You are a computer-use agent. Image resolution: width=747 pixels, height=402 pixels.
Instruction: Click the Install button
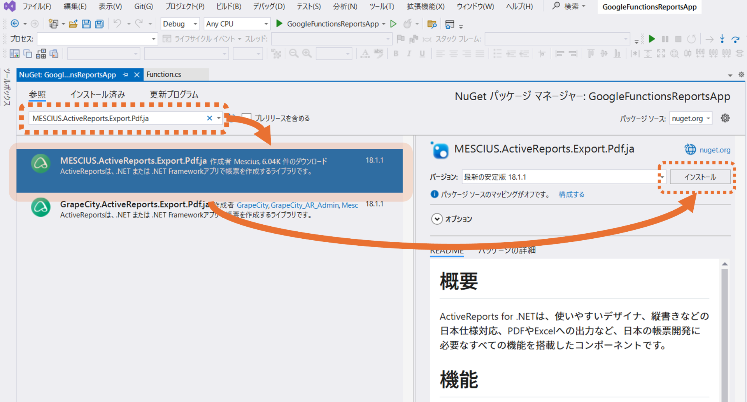tap(700, 177)
